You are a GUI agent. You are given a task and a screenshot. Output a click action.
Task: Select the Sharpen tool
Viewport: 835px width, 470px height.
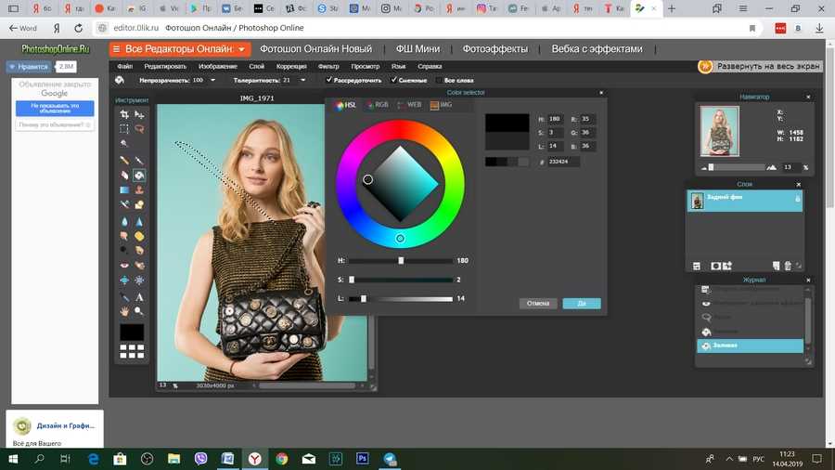[x=139, y=221]
